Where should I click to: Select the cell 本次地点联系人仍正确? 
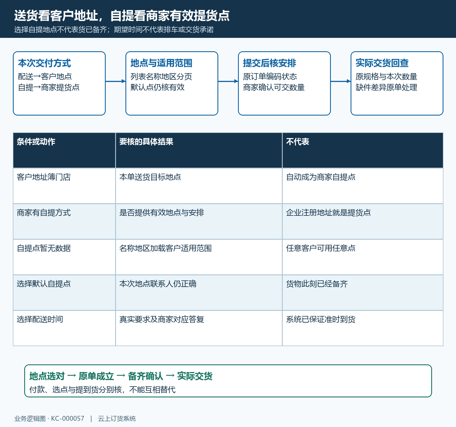pos(199,293)
